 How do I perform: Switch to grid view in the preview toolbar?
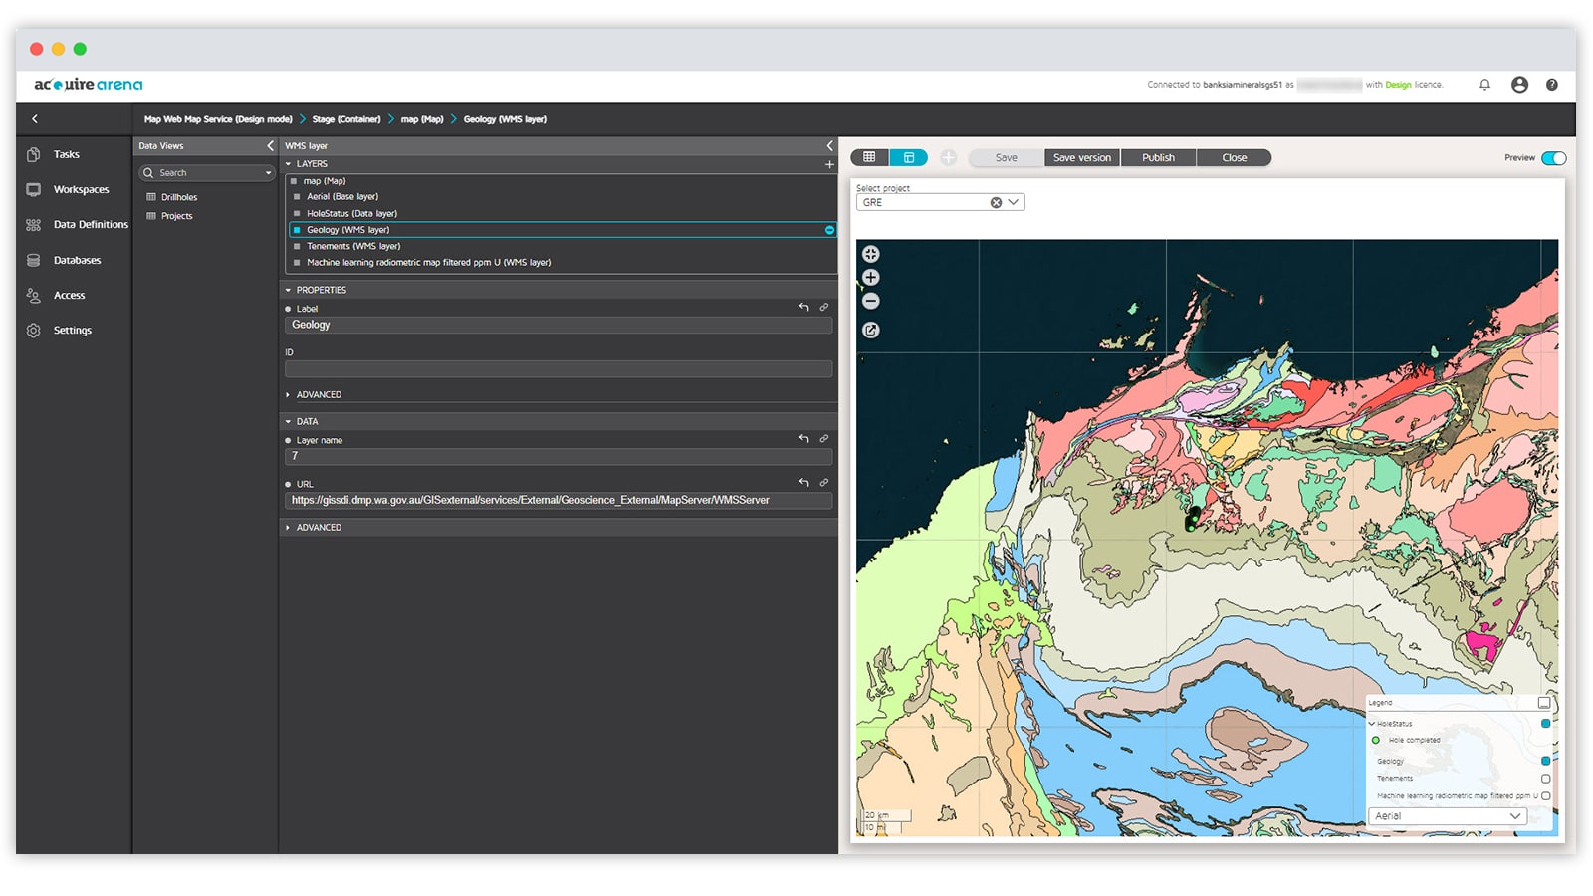click(x=870, y=157)
